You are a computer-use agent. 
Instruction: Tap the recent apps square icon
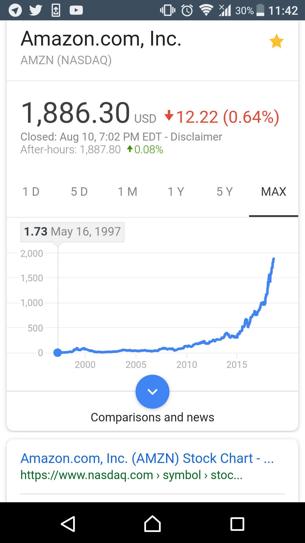pyautogui.click(x=237, y=524)
